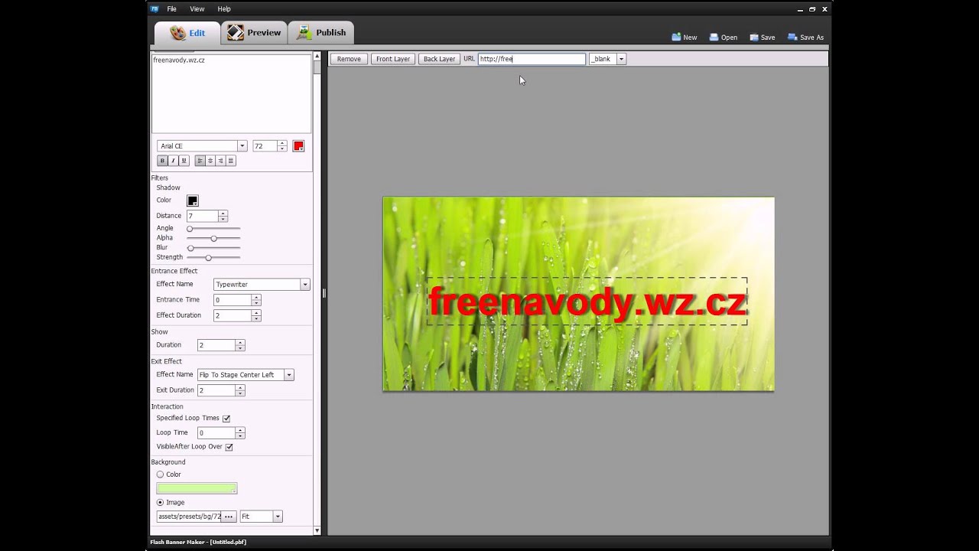Click the 'Exit Effect' section label
This screenshot has width=979, height=551.
pyautogui.click(x=166, y=361)
